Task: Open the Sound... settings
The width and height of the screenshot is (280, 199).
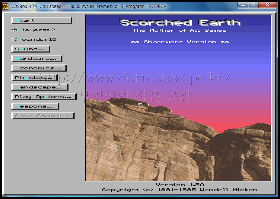Action: click(x=31, y=49)
